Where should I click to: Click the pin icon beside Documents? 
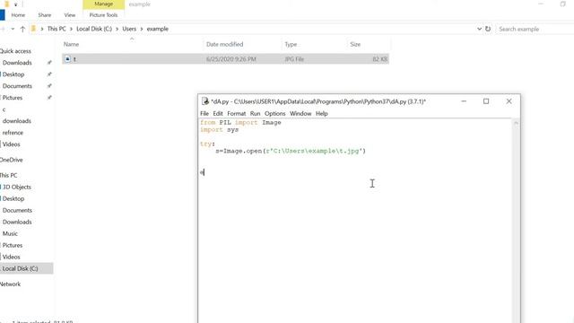(x=49, y=86)
